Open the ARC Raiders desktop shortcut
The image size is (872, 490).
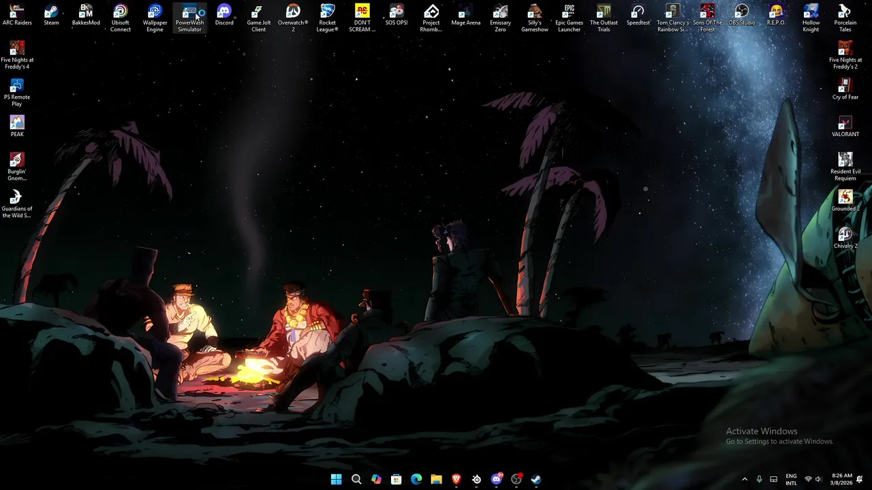tap(17, 15)
